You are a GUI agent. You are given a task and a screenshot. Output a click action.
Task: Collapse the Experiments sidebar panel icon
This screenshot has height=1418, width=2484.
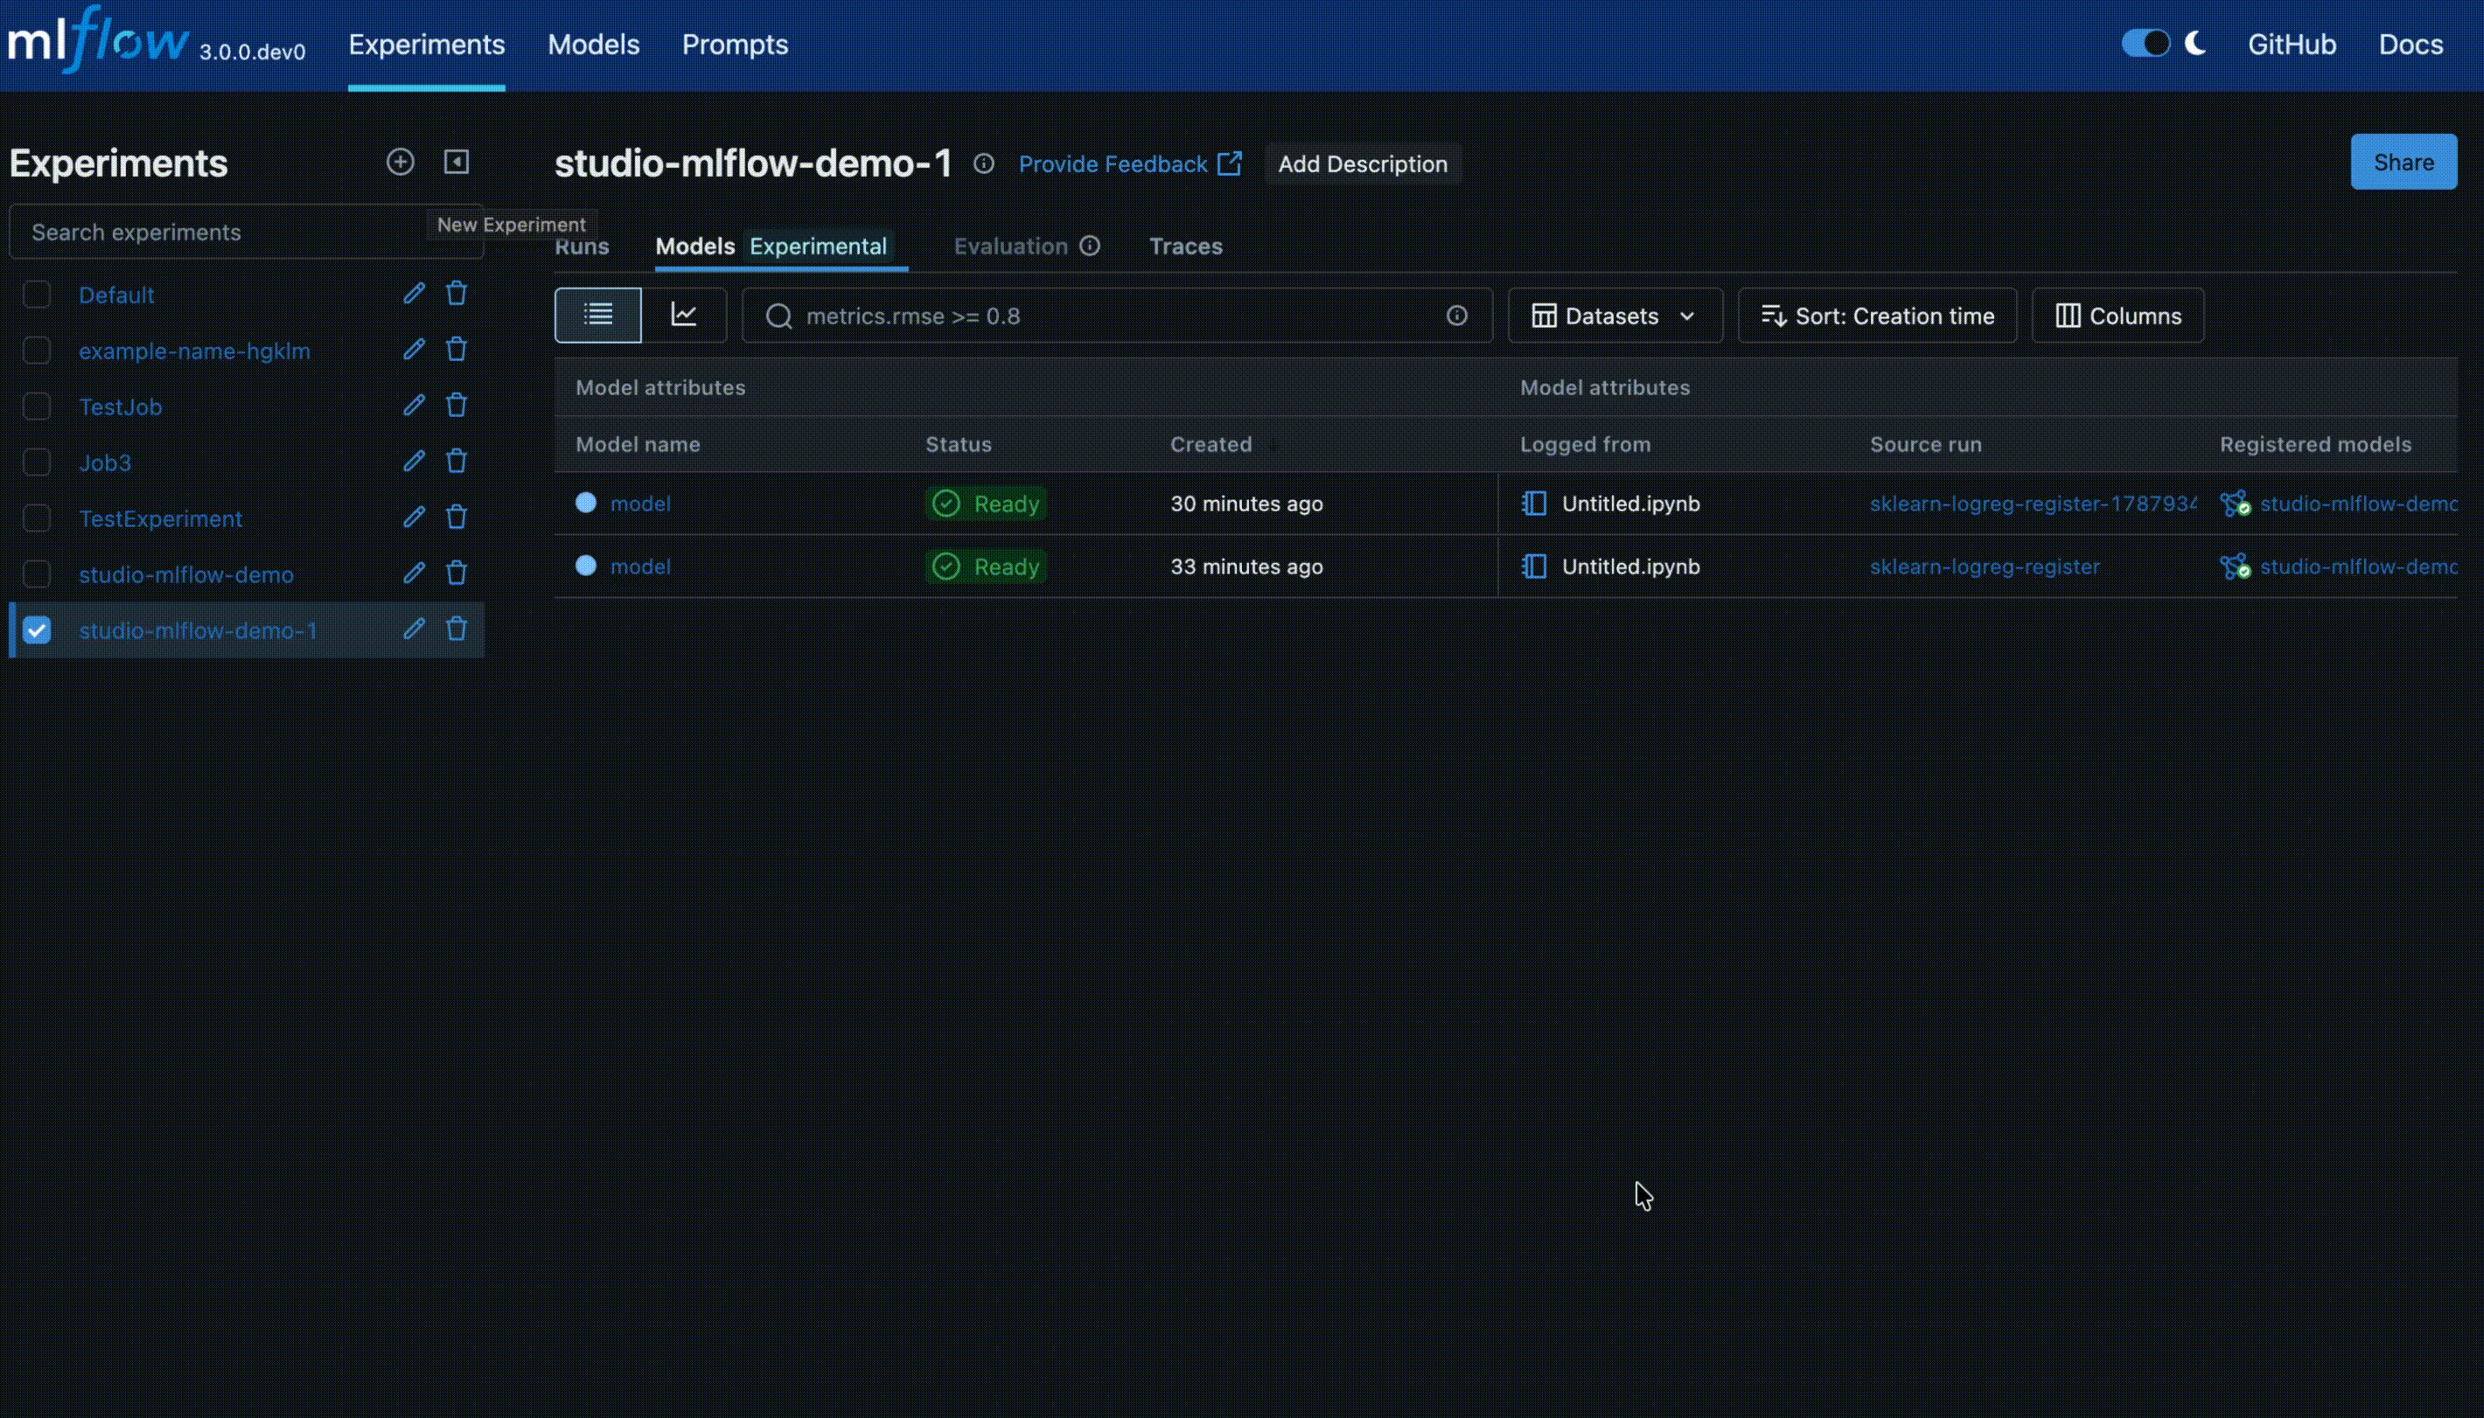456,162
